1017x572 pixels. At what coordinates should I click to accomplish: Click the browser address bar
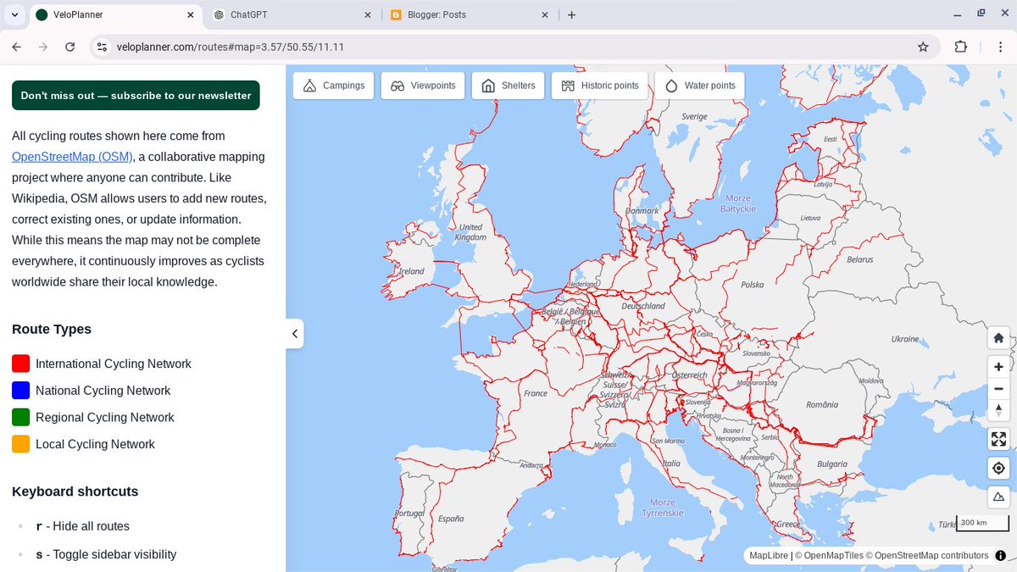pyautogui.click(x=339, y=47)
